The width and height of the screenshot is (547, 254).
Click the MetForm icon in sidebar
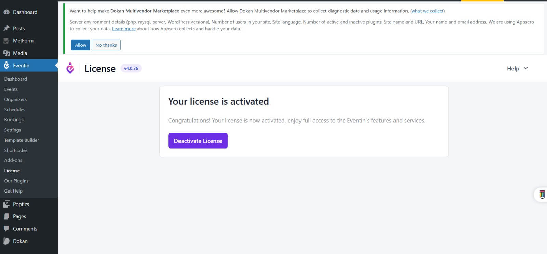6,41
